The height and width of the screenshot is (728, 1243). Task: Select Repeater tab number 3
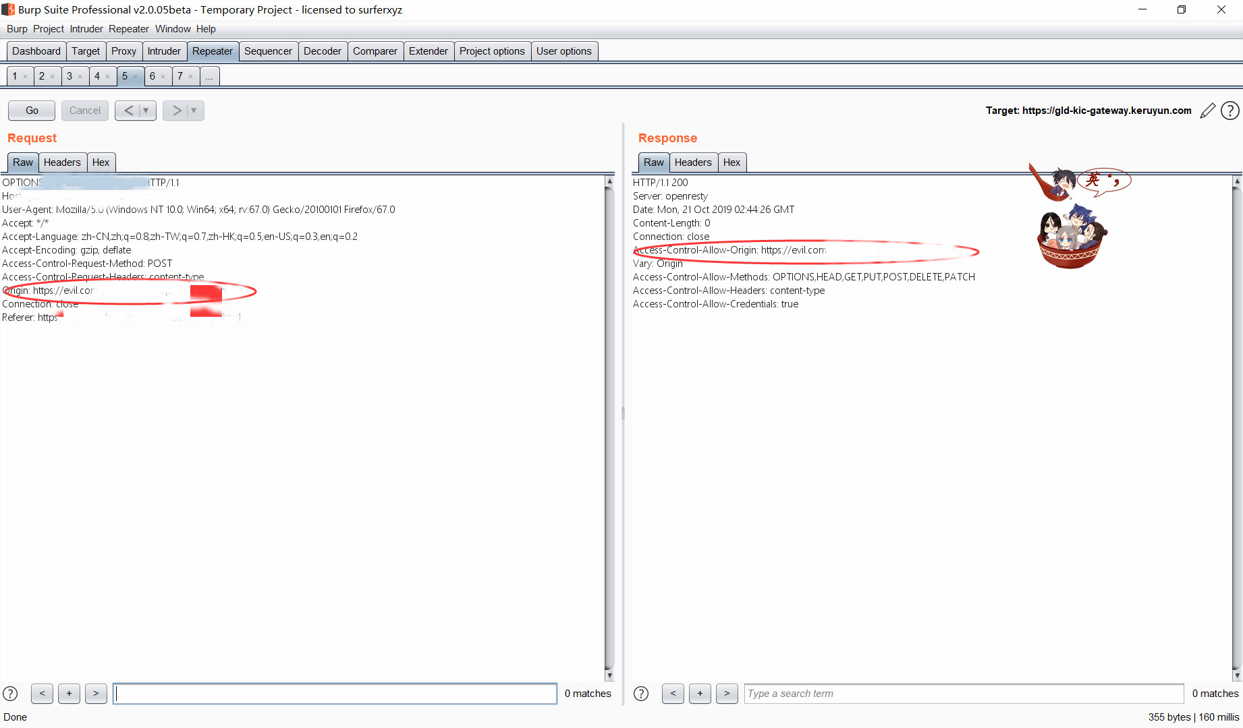point(70,76)
